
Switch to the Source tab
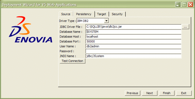(x=66, y=14)
